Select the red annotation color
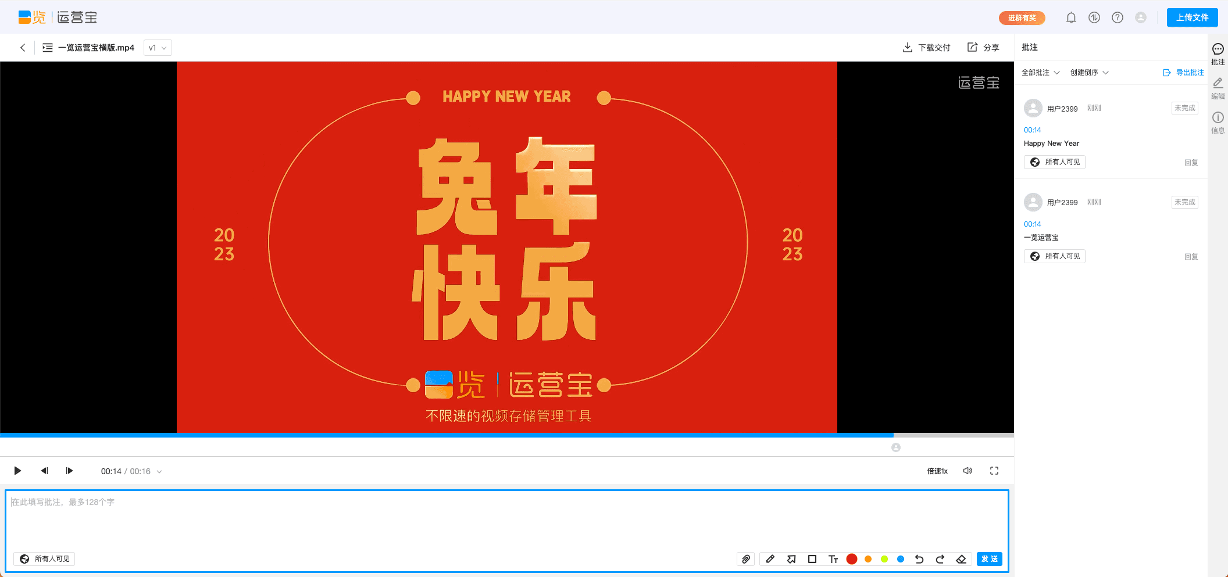Image resolution: width=1228 pixels, height=577 pixels. (852, 558)
